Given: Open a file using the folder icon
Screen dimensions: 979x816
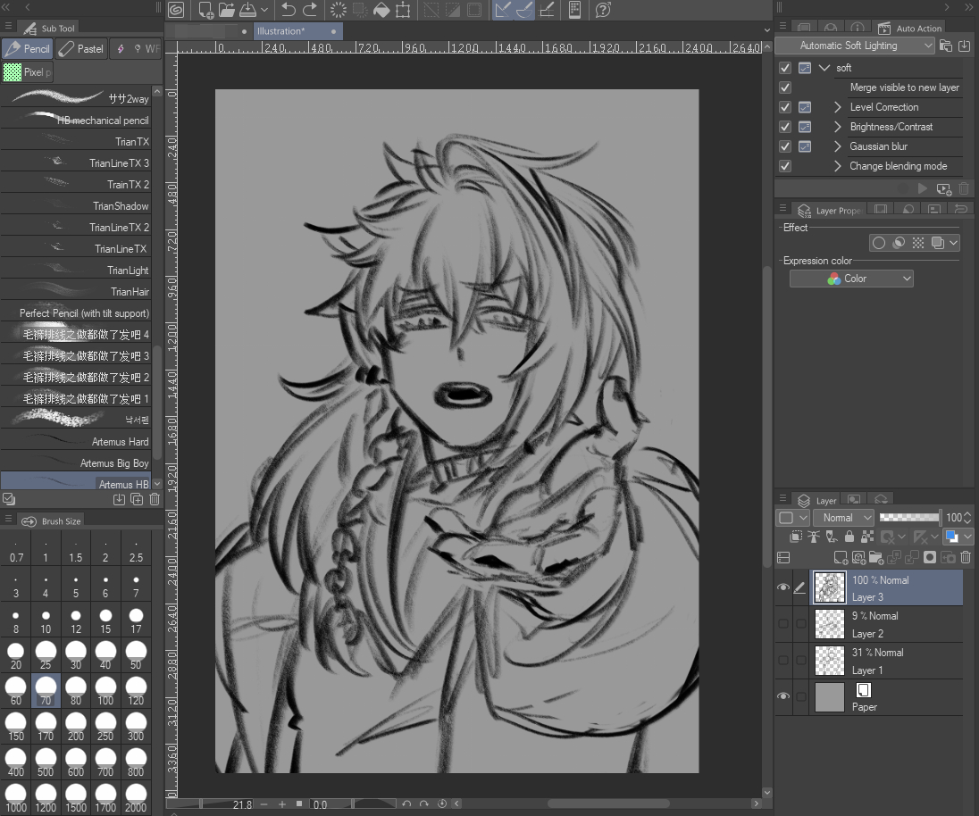Looking at the screenshot, I should (x=226, y=10).
